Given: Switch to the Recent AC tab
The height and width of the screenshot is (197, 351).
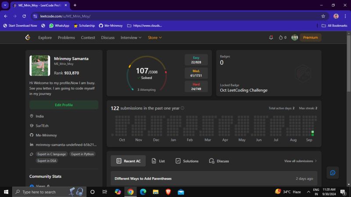Looking at the screenshot, I should (x=128, y=161).
